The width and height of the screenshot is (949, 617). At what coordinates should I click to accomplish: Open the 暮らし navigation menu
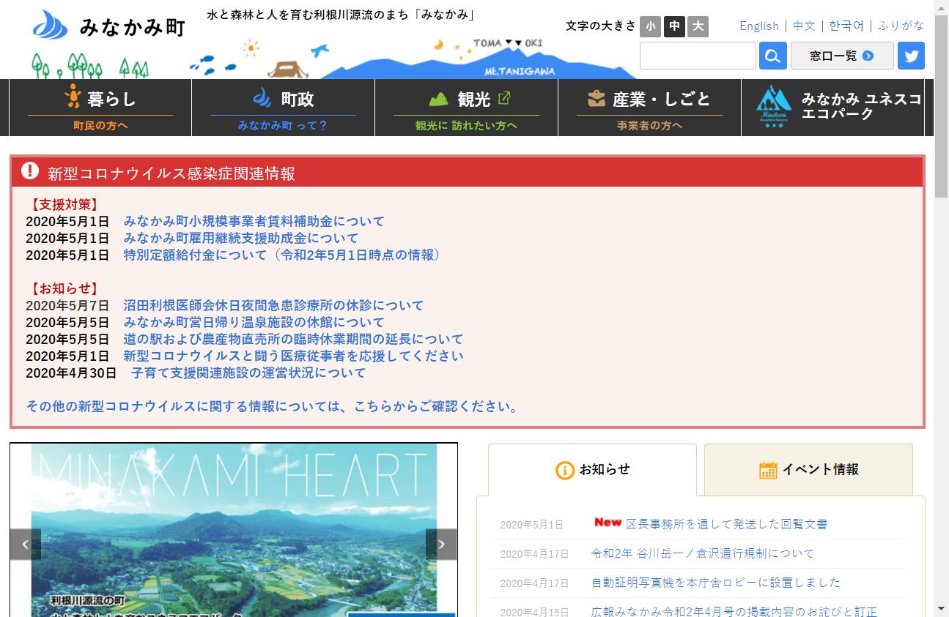coord(100,108)
